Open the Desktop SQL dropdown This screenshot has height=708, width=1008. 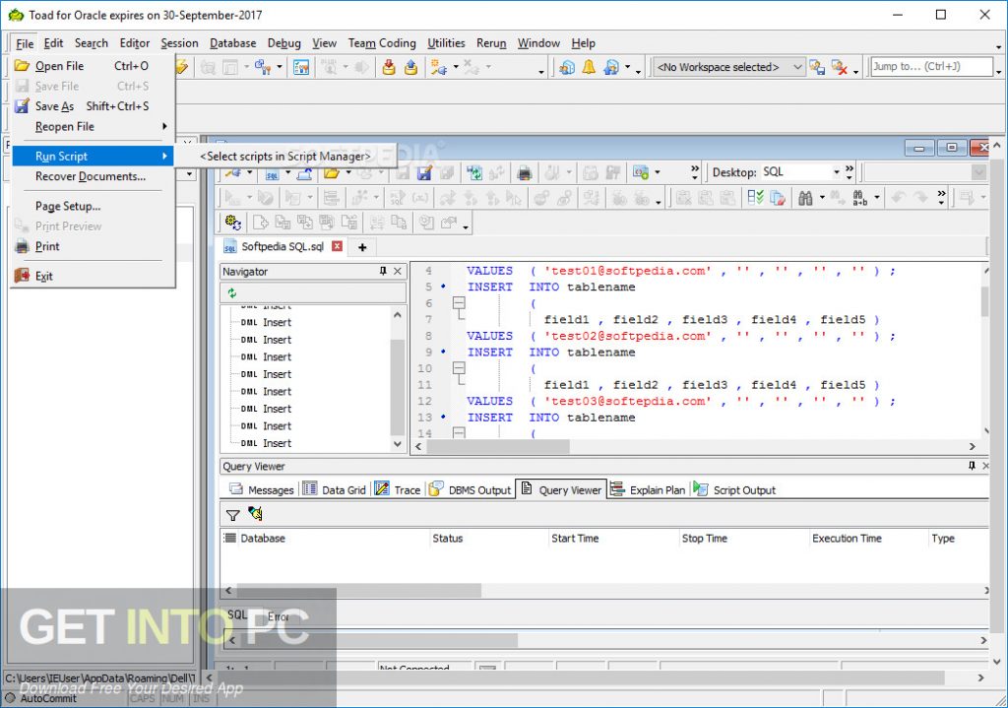(x=837, y=172)
